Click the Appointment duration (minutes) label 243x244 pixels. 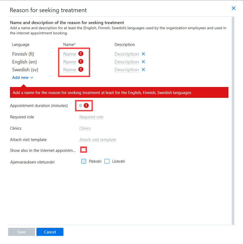39,106
